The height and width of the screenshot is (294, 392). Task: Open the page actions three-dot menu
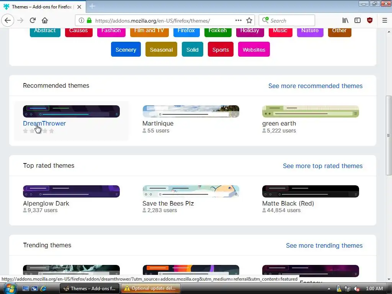(x=238, y=21)
